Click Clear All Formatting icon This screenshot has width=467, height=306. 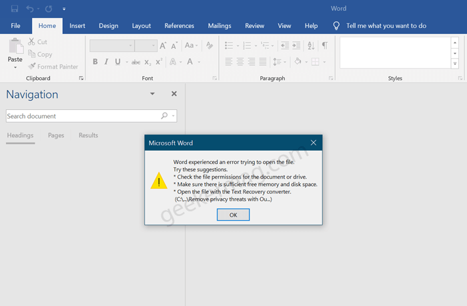click(209, 45)
